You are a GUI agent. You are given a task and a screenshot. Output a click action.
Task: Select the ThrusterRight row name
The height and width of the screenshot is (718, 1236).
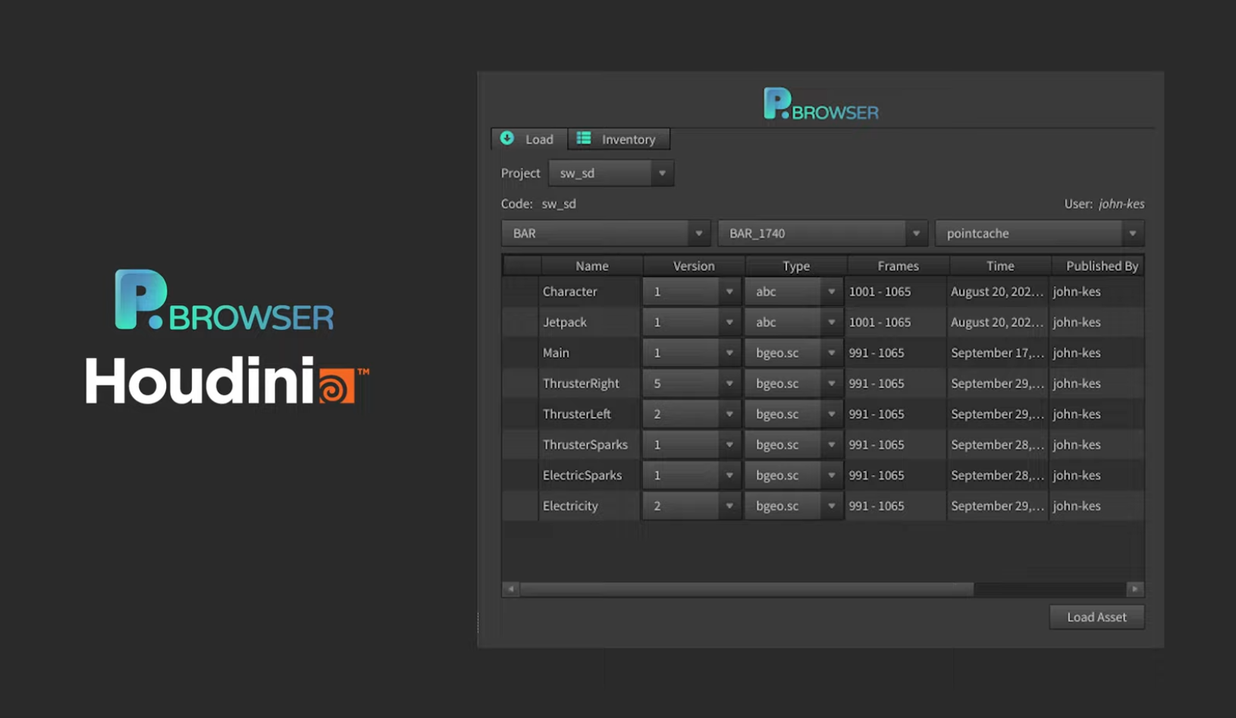click(581, 384)
